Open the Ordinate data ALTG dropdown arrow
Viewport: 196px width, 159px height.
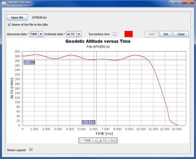[x=79, y=34]
